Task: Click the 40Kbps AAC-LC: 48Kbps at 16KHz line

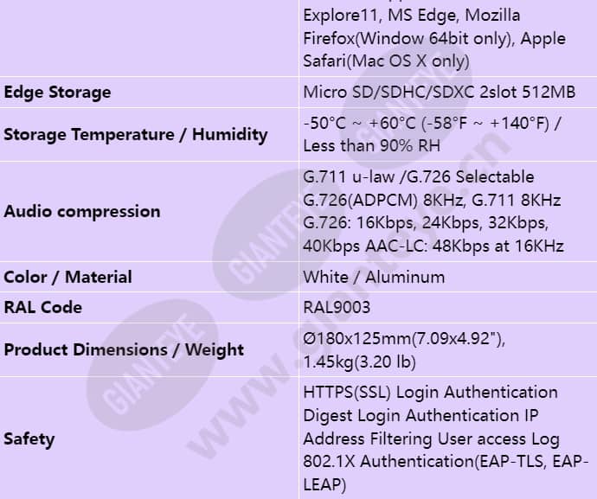Action: [x=433, y=246]
